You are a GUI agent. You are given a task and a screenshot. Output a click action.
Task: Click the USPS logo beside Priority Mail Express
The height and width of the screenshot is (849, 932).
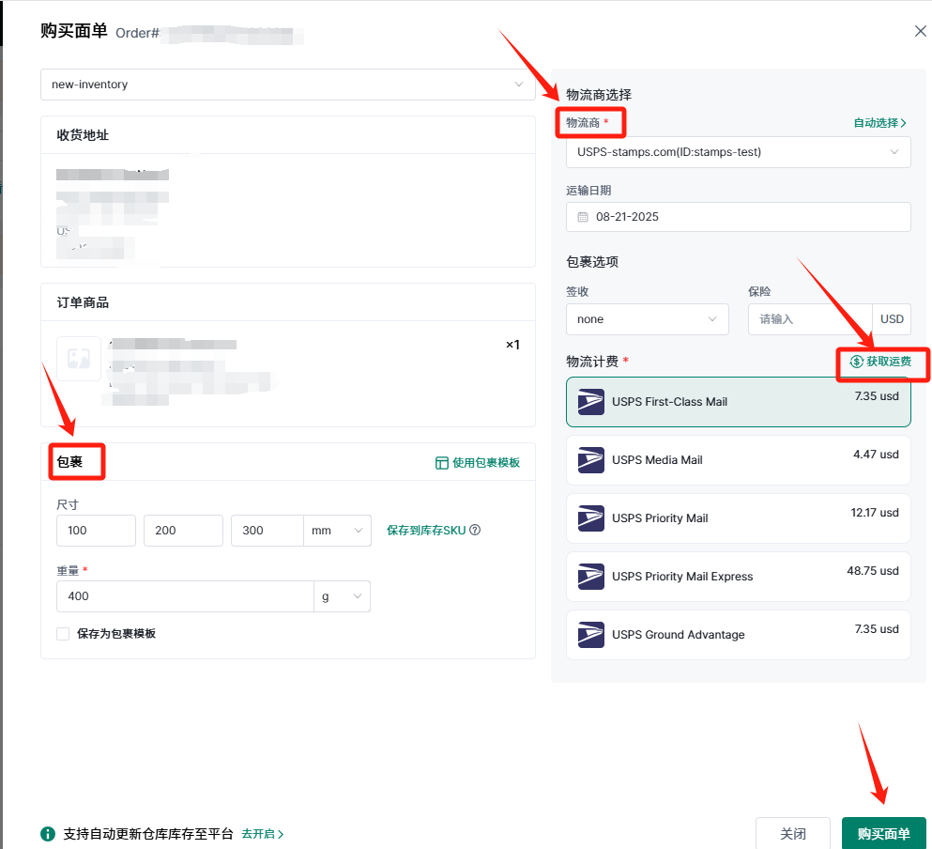(590, 577)
